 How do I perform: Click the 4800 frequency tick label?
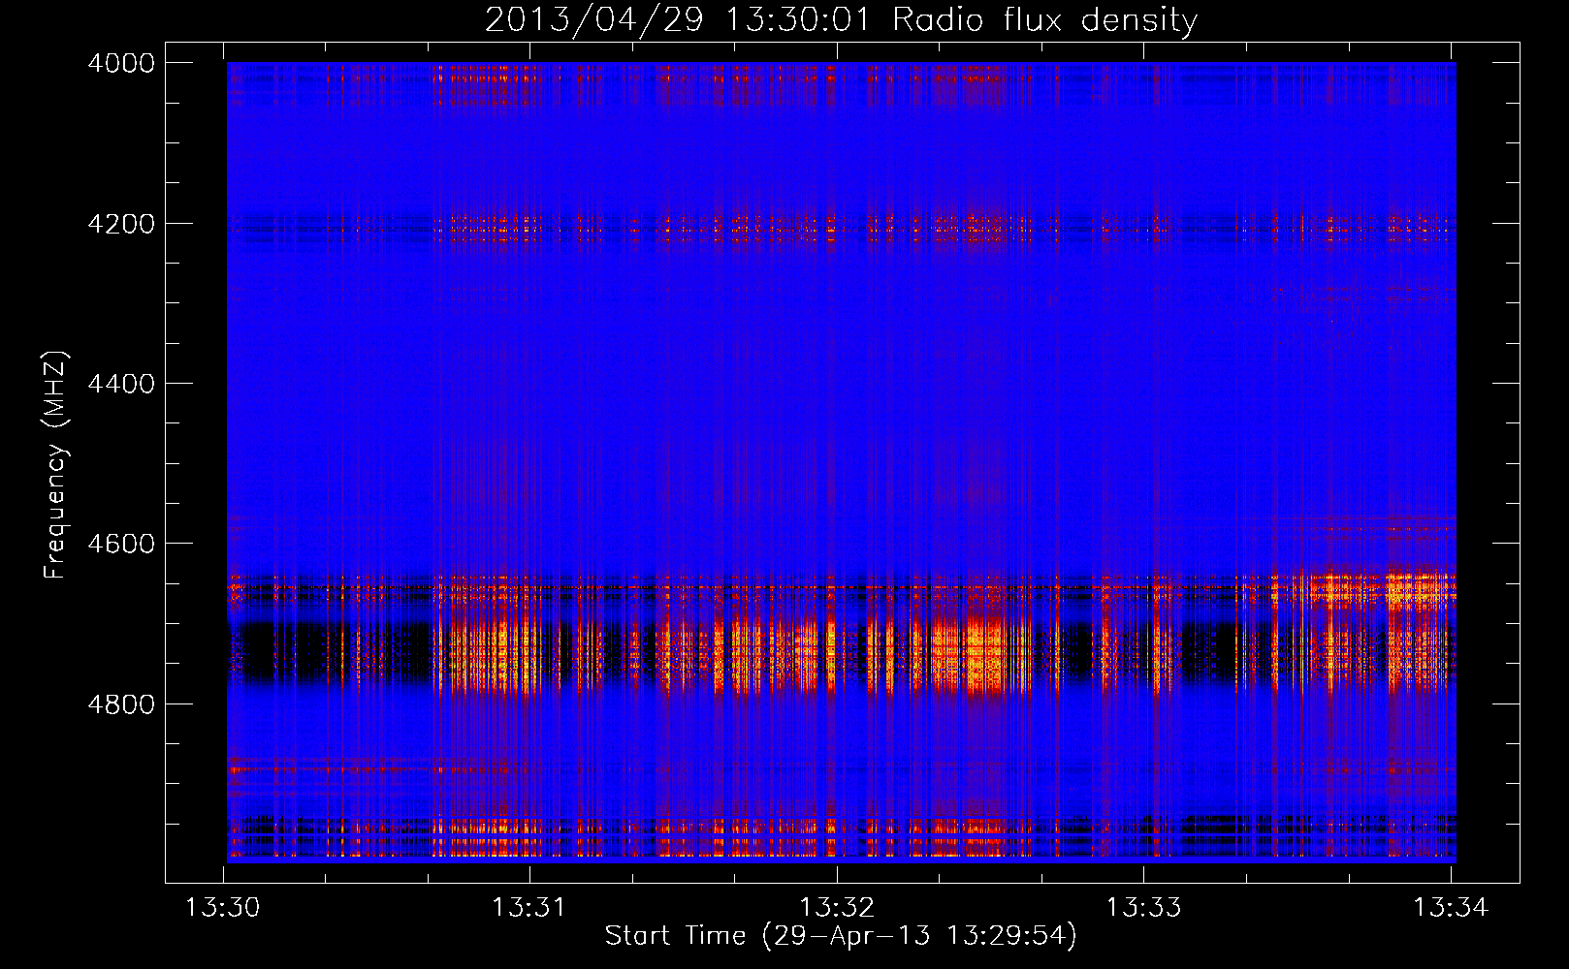coord(121,704)
